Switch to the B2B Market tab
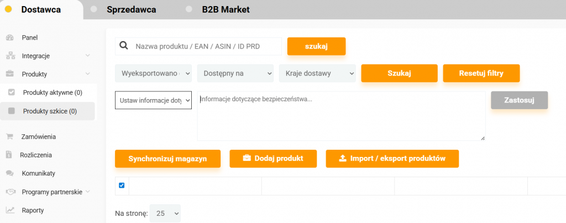Image resolution: width=566 pixels, height=223 pixels. point(226,9)
